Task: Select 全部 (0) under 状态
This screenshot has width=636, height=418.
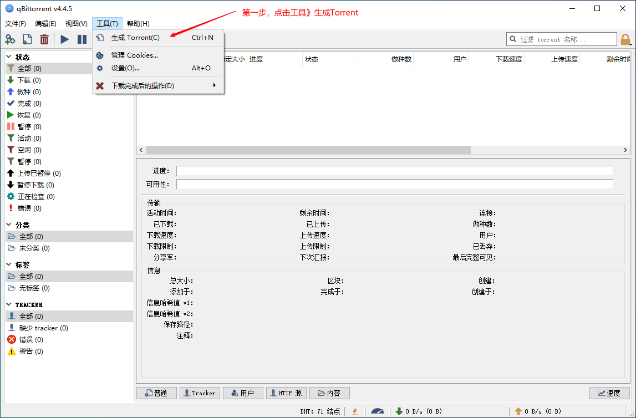Action: [x=49, y=69]
